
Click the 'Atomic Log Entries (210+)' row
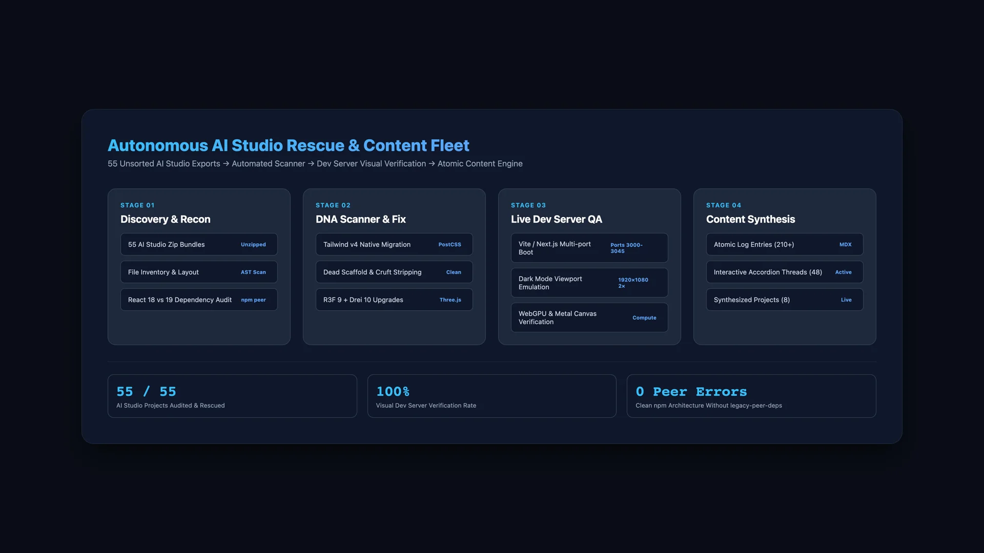[x=785, y=244]
